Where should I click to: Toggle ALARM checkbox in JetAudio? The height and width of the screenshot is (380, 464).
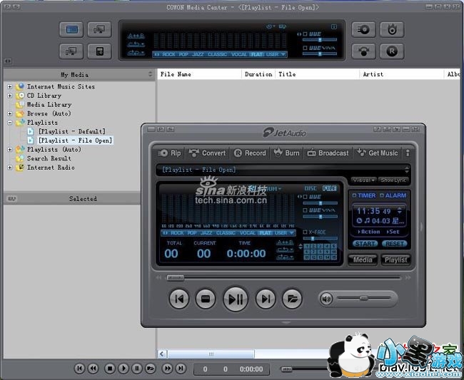pos(382,195)
